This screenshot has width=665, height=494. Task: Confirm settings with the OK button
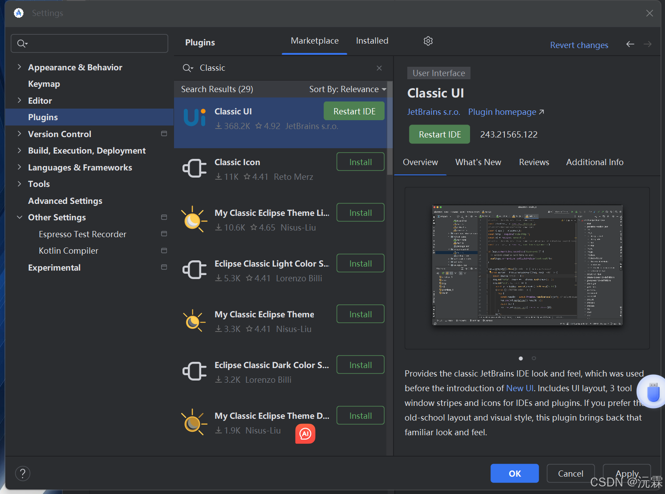(x=515, y=474)
